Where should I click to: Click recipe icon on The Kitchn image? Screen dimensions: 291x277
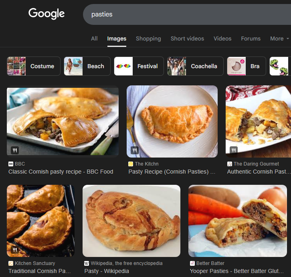[135, 150]
